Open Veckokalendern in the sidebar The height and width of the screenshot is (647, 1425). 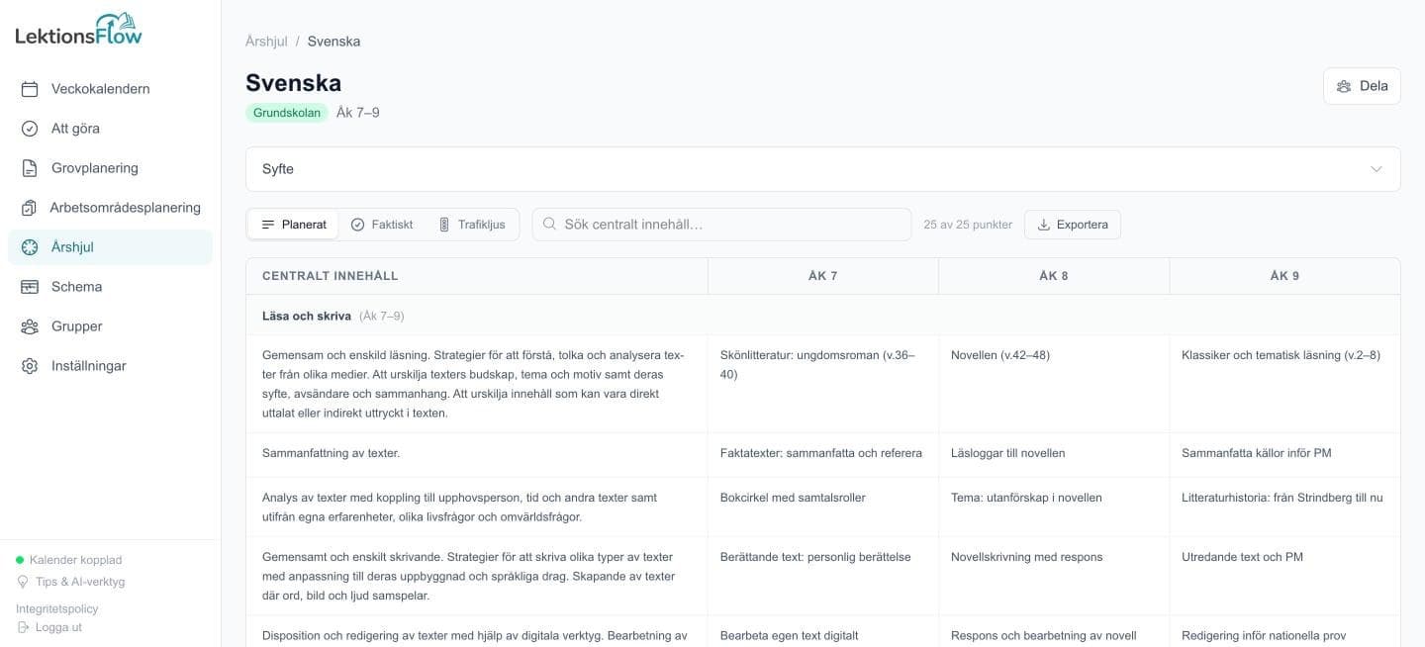point(110,89)
